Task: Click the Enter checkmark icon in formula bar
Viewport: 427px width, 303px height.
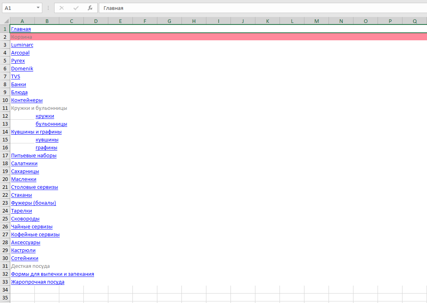Action: point(76,8)
